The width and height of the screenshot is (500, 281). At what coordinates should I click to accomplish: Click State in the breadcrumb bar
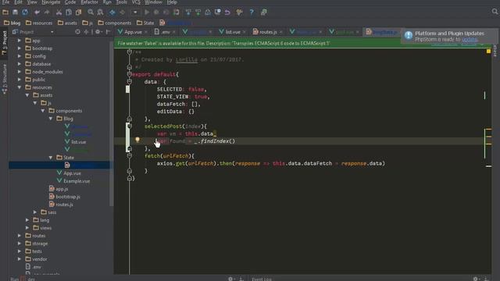pyautogui.click(x=145, y=23)
